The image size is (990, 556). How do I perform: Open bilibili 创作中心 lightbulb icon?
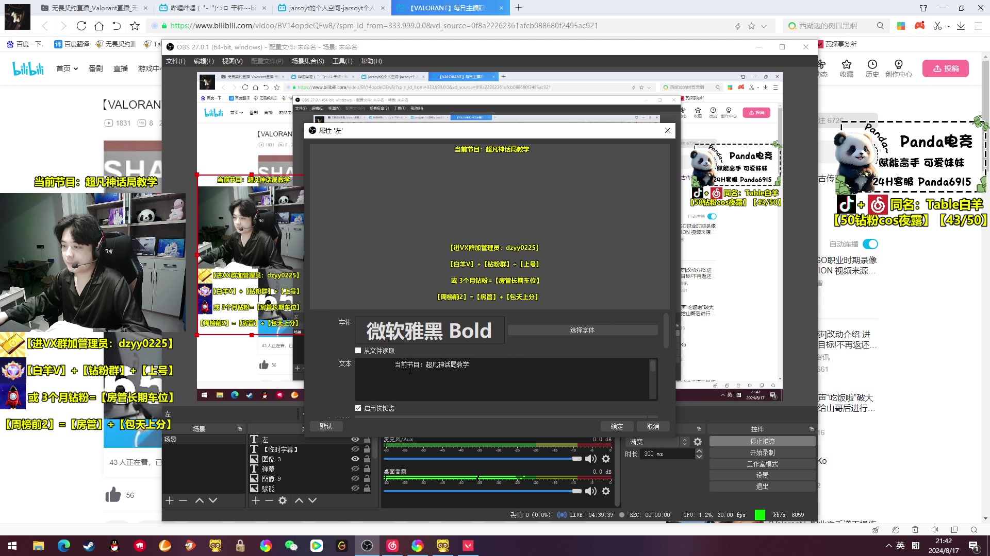coord(898,68)
